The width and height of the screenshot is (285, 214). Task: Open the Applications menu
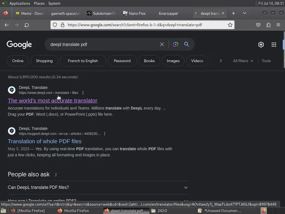pos(20,3)
